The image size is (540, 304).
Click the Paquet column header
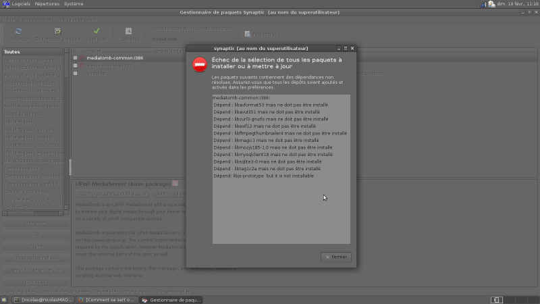click(x=118, y=51)
